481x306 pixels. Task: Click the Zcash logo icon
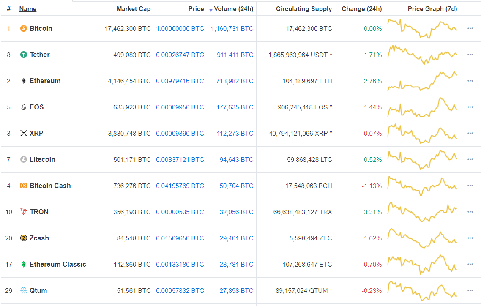point(24,238)
